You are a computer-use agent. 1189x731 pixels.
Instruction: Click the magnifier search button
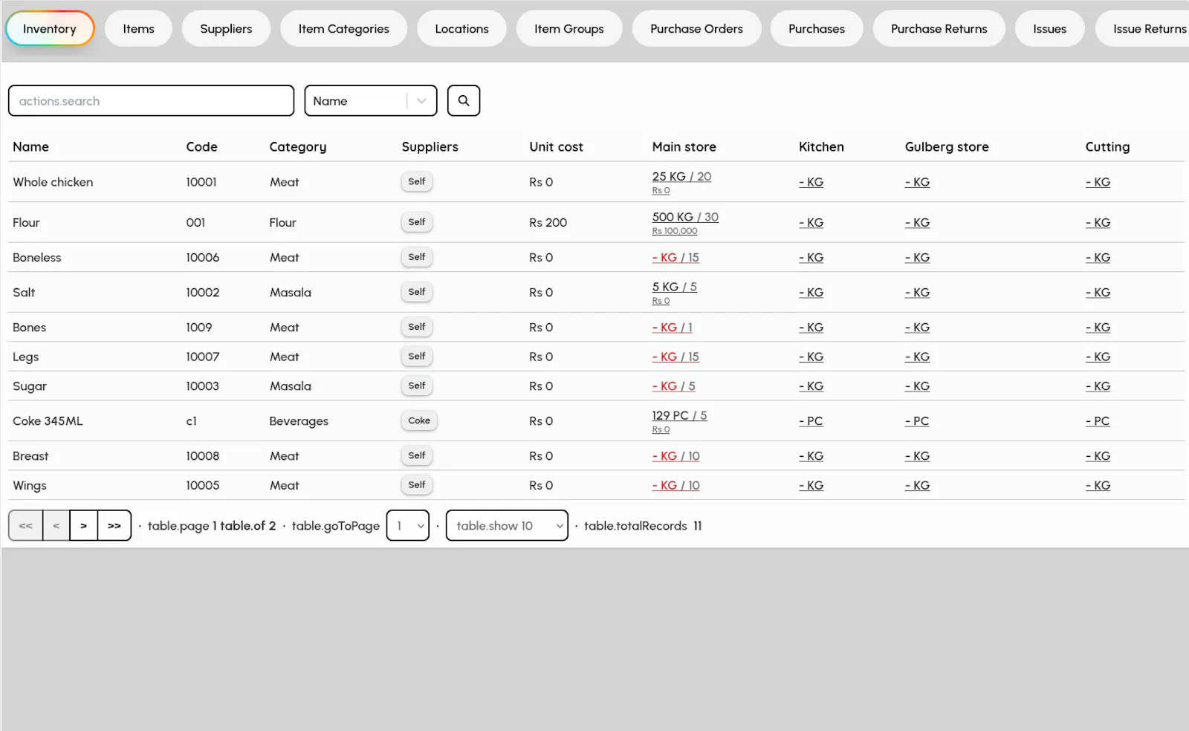(464, 101)
